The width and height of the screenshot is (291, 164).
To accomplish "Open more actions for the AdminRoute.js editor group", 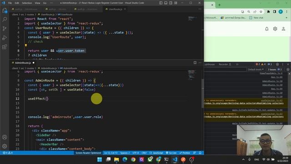I will pos(200,63).
